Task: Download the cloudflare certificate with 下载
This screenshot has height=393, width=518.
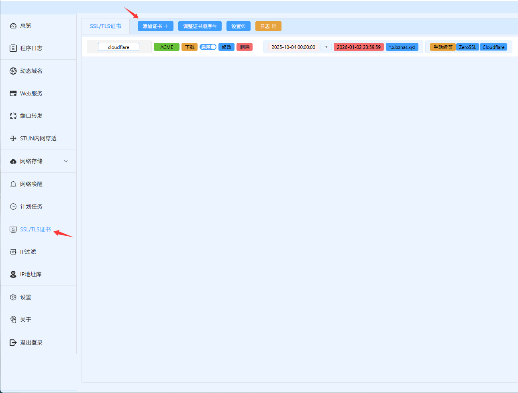Action: click(190, 47)
